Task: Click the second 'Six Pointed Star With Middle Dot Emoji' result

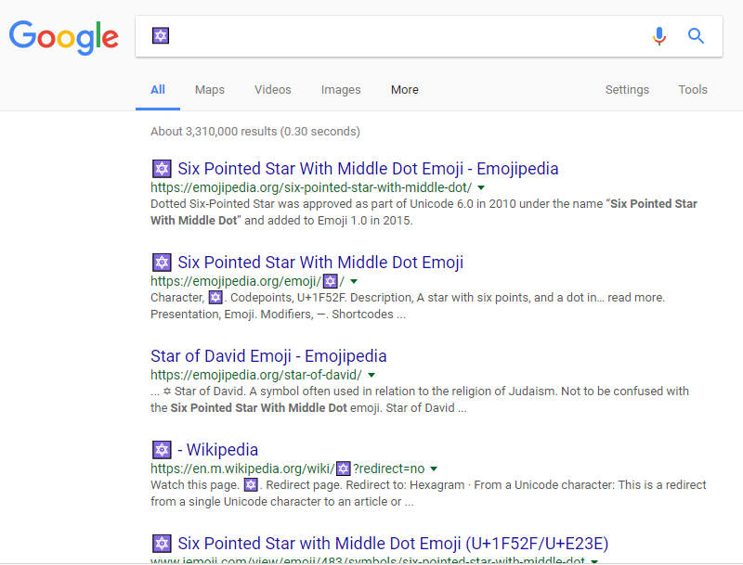Action: click(319, 263)
